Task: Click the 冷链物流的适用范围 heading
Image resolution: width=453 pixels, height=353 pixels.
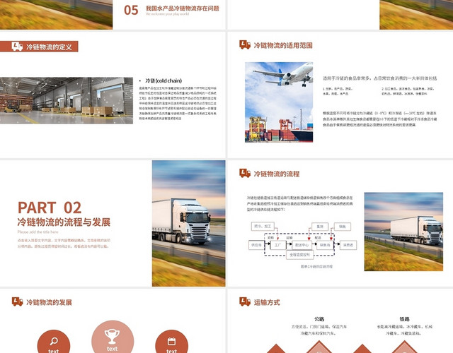Action: coord(283,45)
